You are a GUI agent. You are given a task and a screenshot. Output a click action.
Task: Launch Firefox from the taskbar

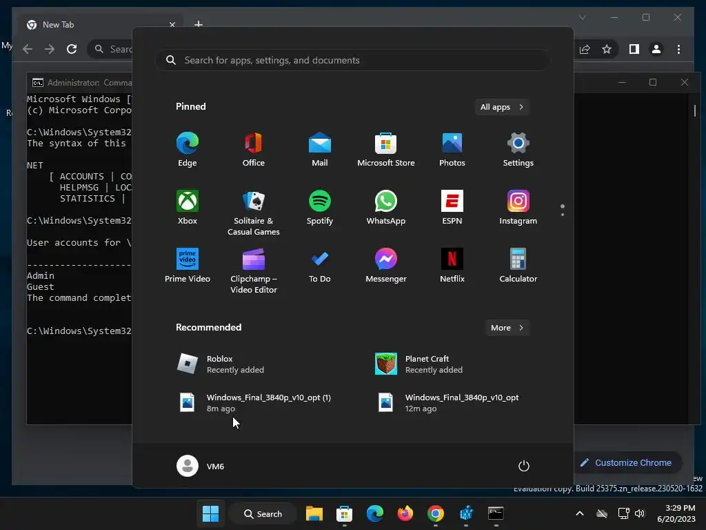coord(405,513)
